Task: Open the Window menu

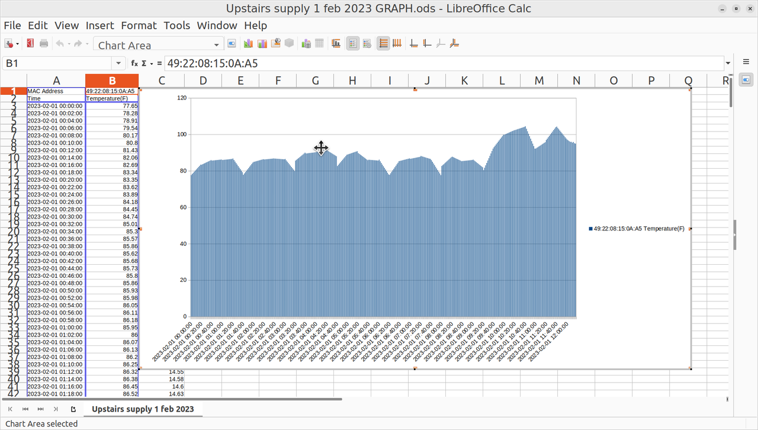Action: pos(217,25)
